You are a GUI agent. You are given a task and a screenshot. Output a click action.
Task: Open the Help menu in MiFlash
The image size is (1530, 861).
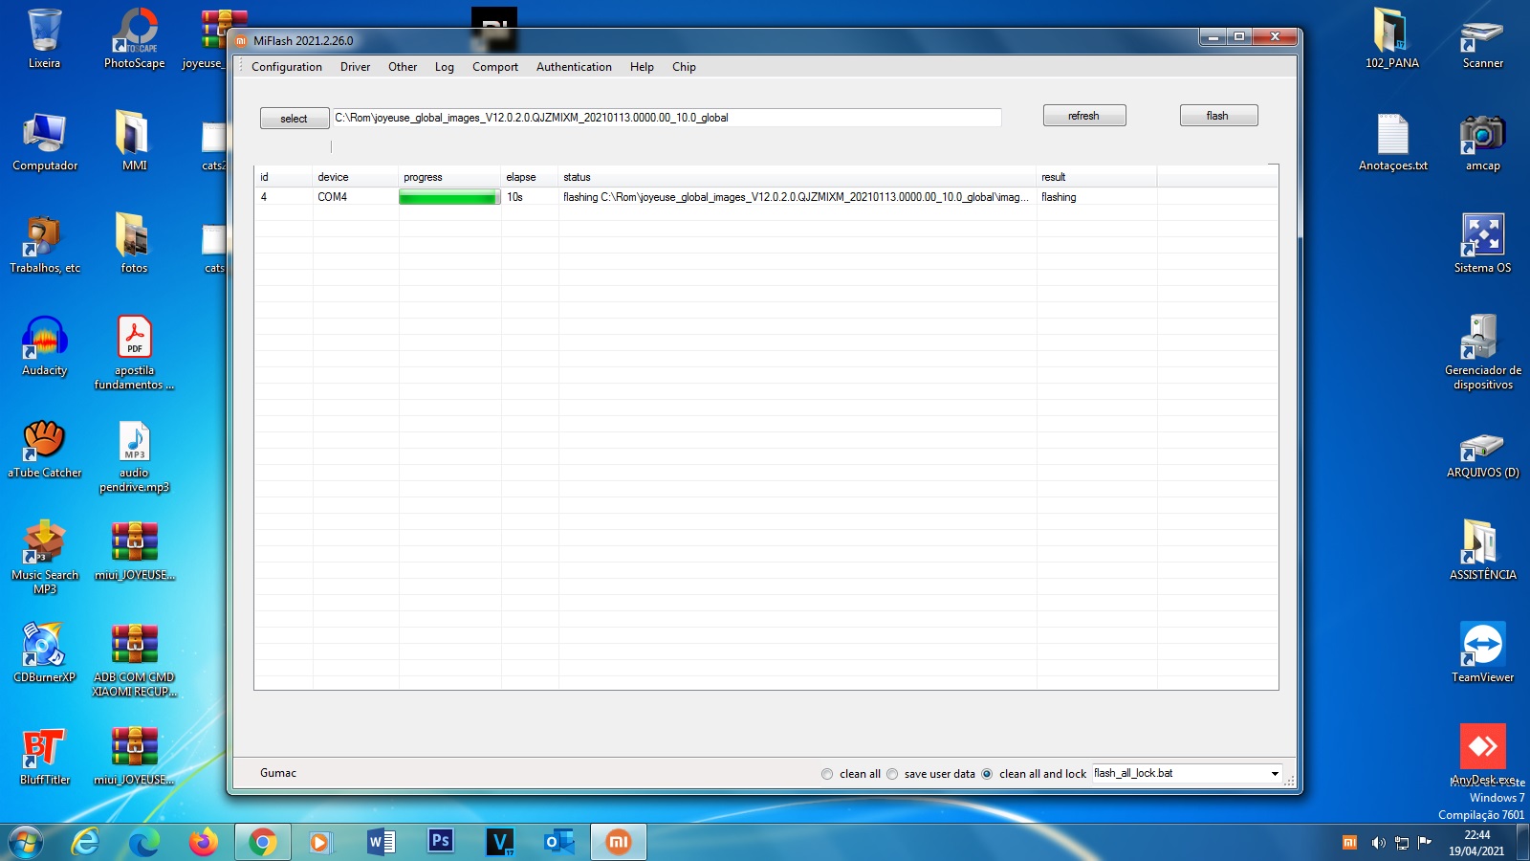(x=642, y=67)
